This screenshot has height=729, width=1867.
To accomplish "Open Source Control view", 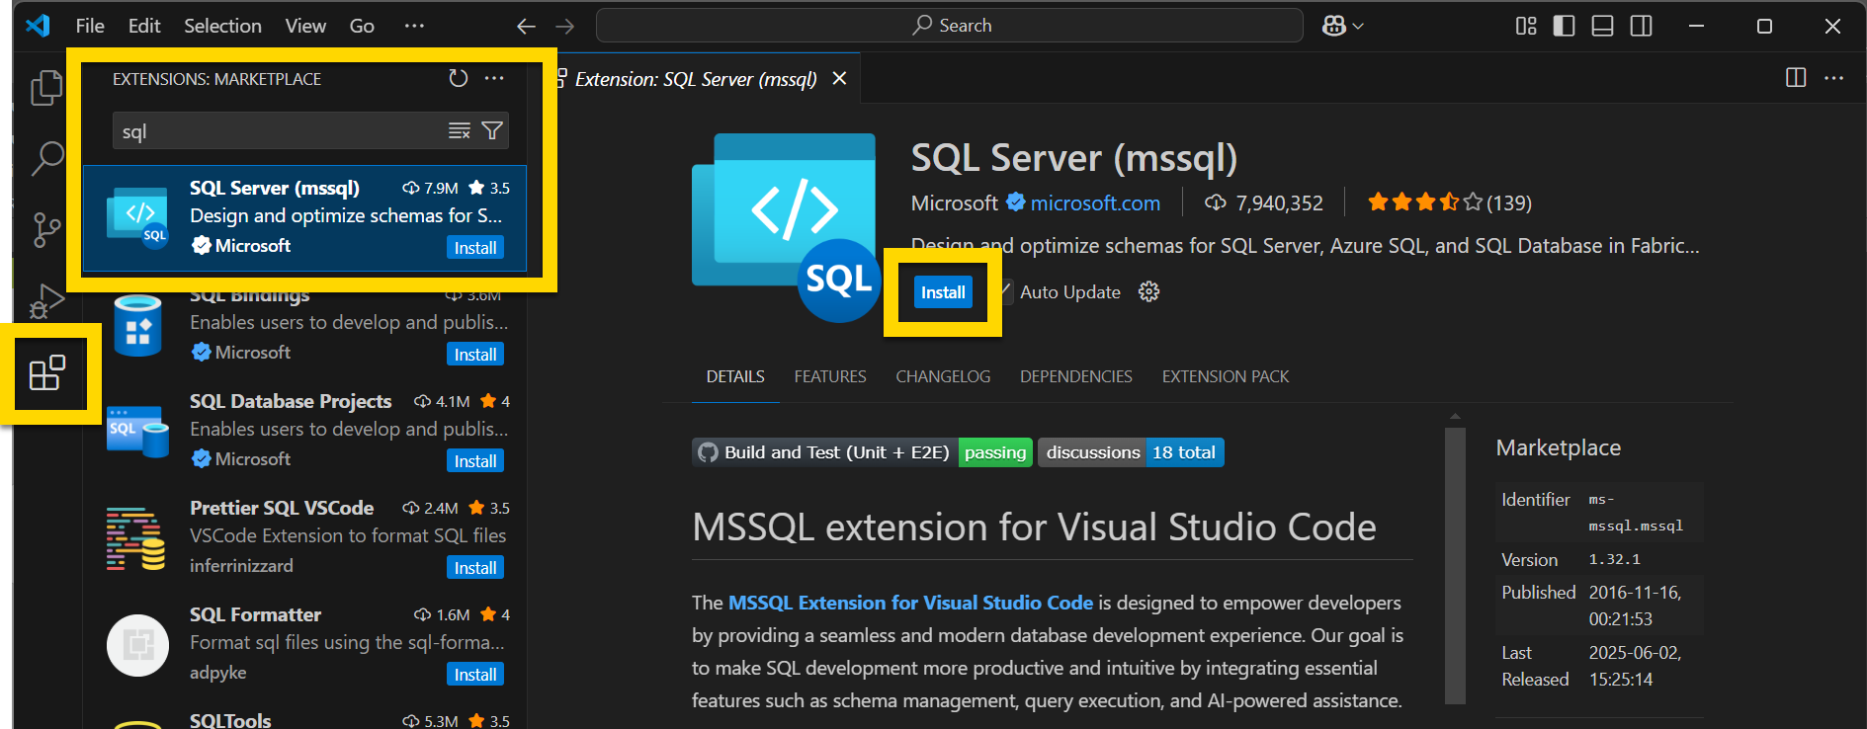I will [x=46, y=229].
